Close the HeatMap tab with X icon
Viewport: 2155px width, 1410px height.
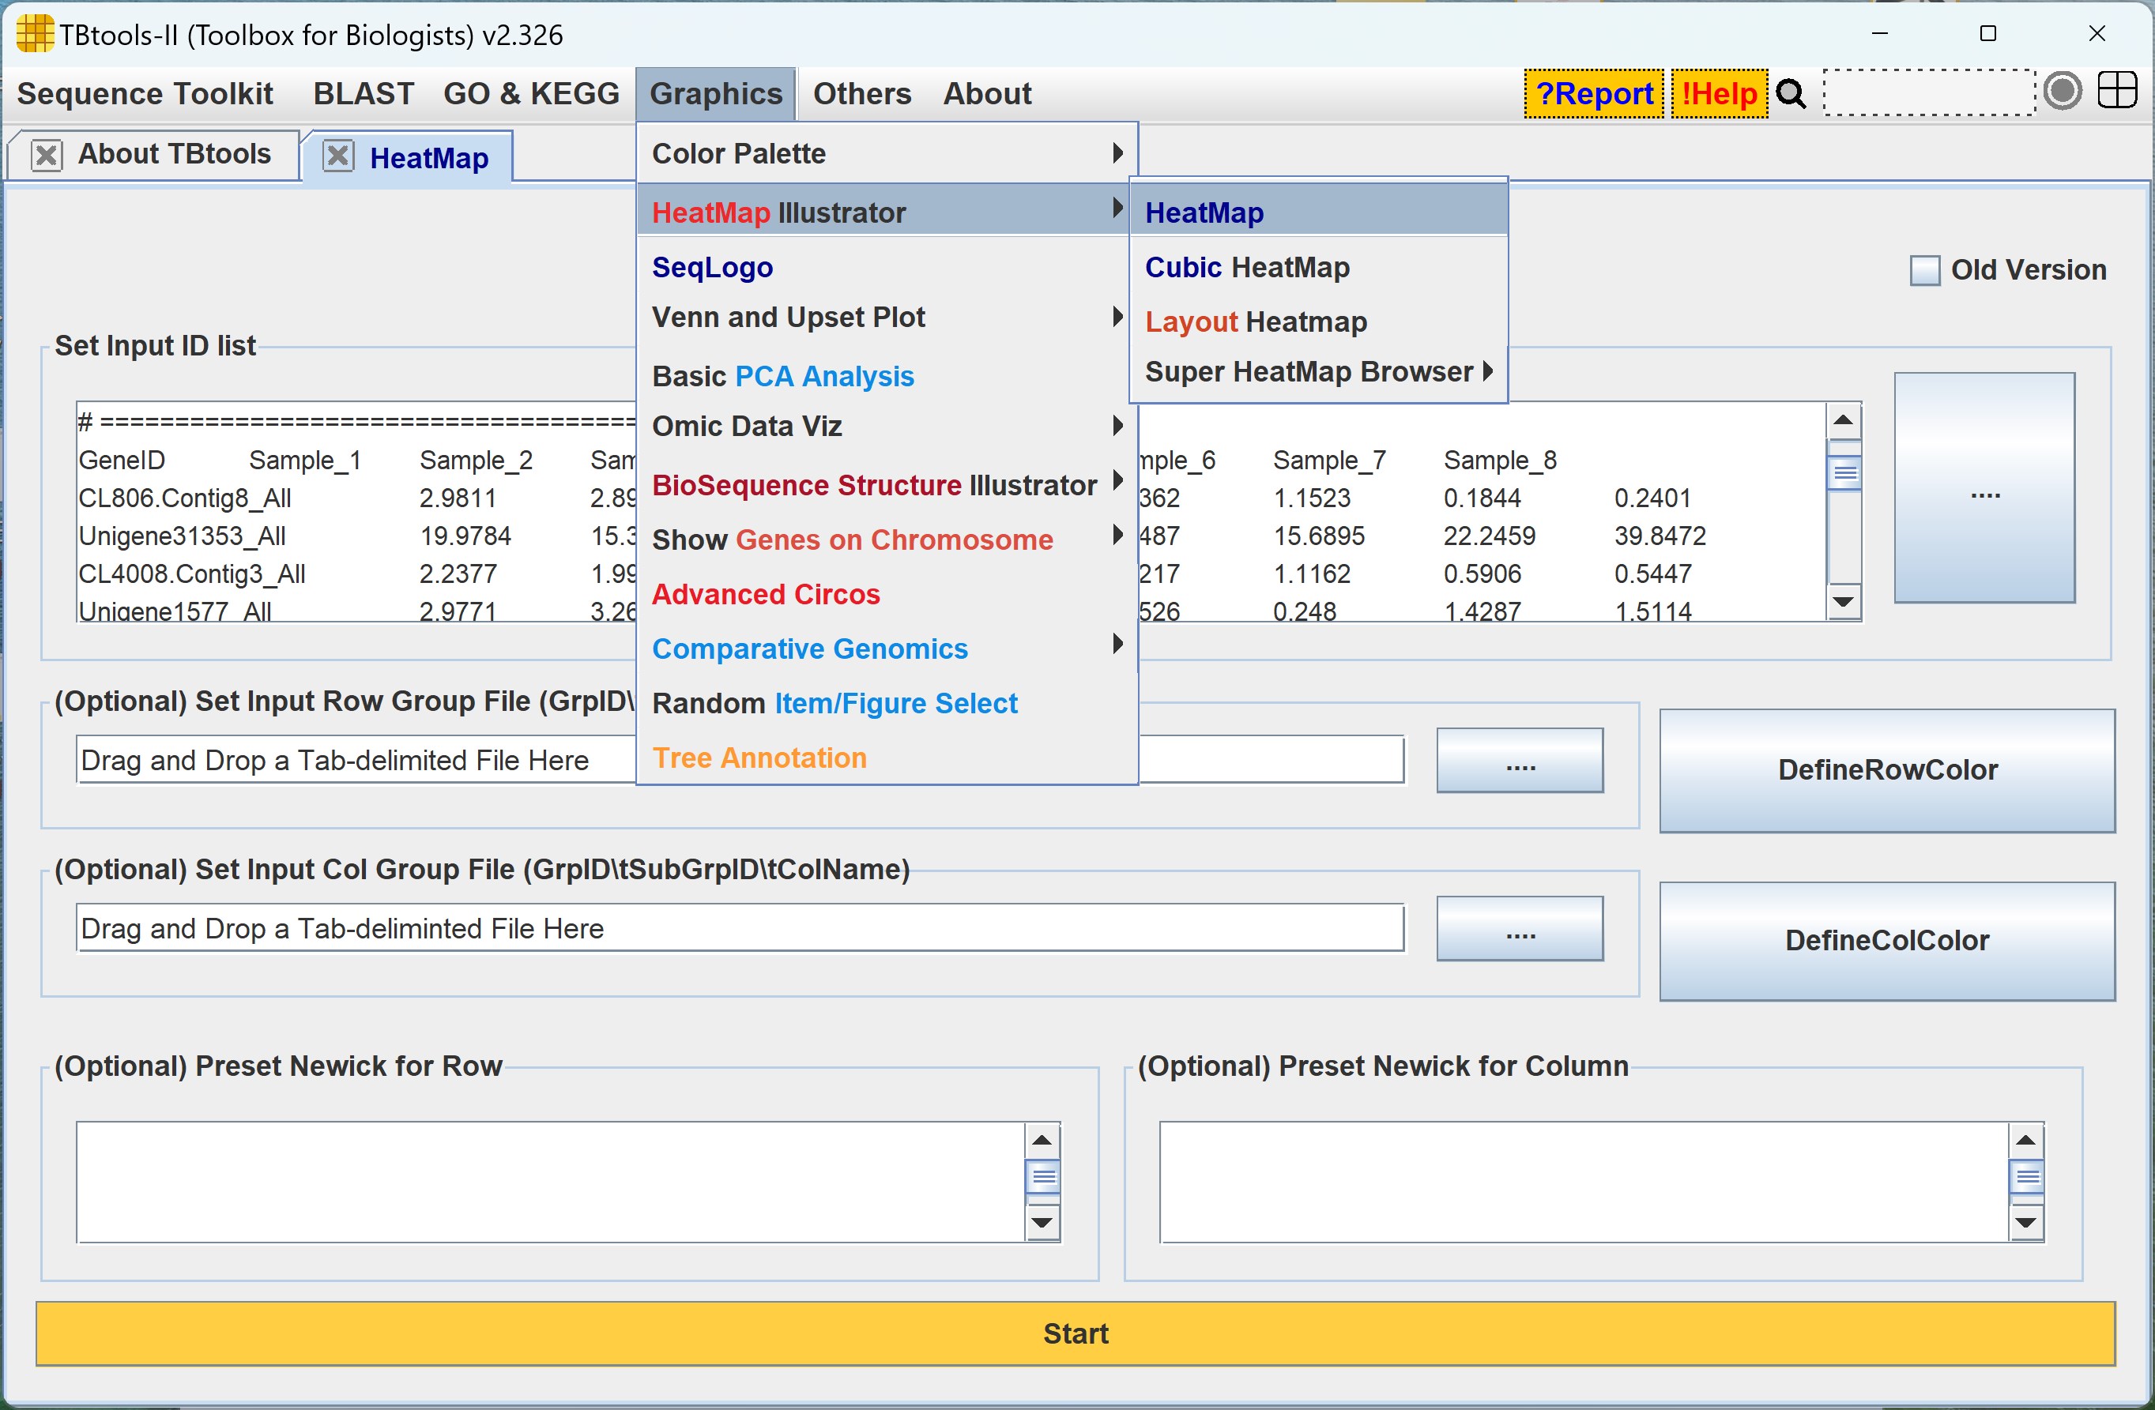click(x=337, y=156)
